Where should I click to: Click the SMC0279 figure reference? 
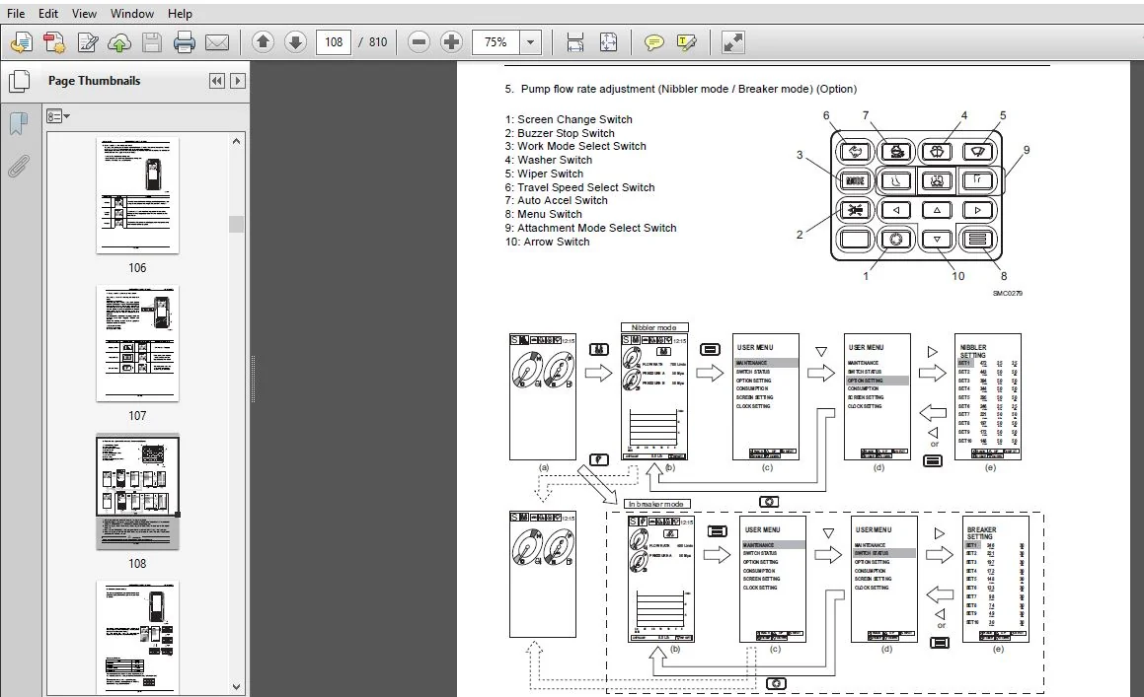point(1007,293)
